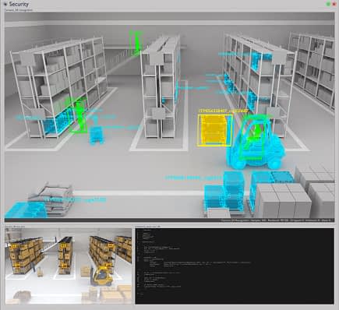Close the Security window with red button

click(x=334, y=4)
